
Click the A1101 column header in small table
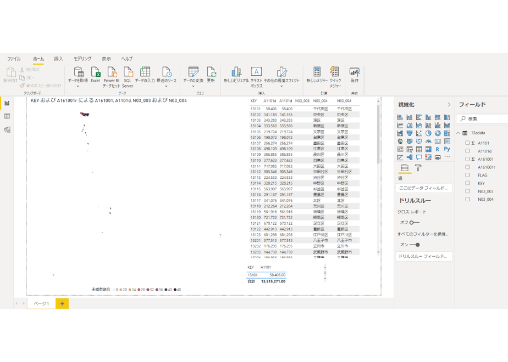(266, 267)
